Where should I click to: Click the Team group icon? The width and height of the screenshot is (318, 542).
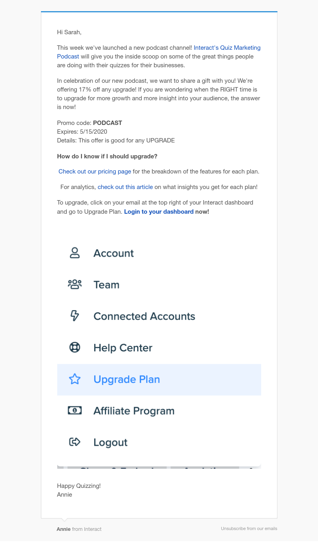tap(75, 285)
